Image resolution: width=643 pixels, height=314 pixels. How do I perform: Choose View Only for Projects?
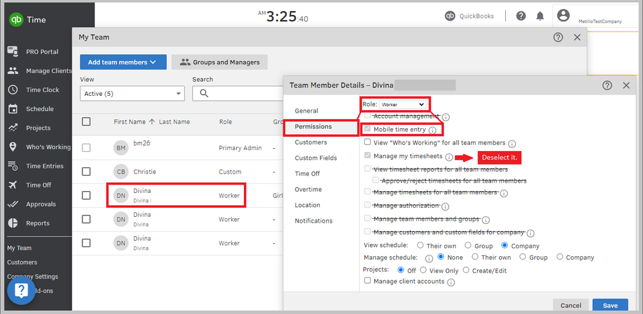tap(425, 270)
